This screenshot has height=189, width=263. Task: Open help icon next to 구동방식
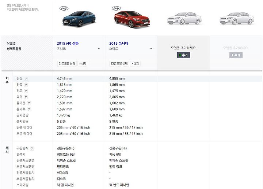point(32,148)
